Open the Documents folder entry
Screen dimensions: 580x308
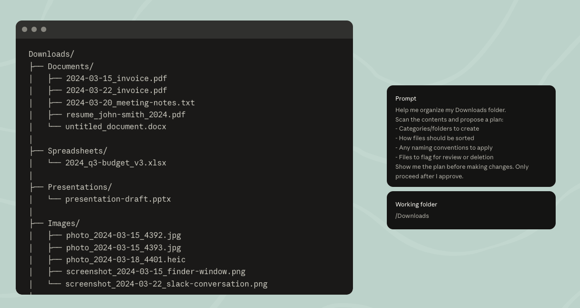(x=70, y=66)
